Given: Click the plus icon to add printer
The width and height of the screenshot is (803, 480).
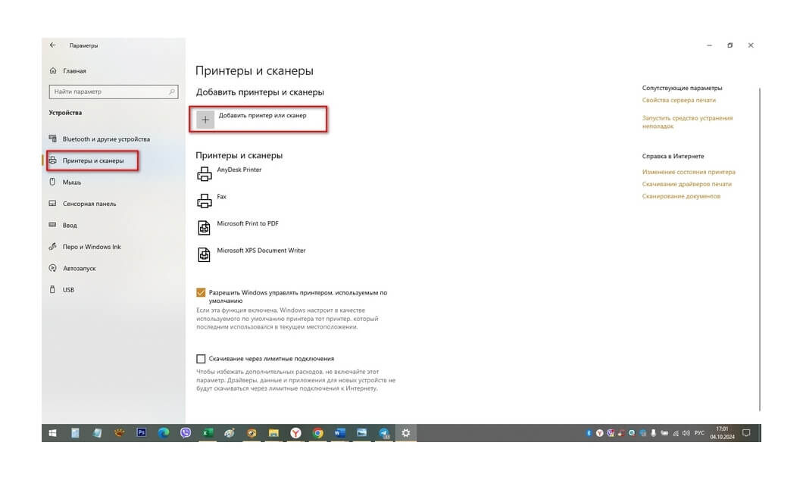Looking at the screenshot, I should [205, 120].
